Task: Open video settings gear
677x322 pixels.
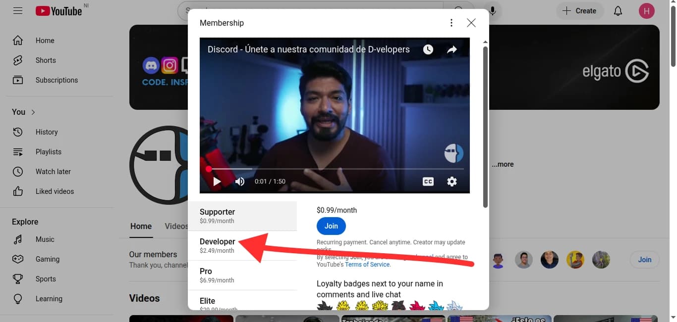Action: (x=452, y=182)
